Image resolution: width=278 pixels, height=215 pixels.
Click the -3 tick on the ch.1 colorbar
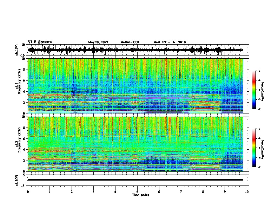259,71
